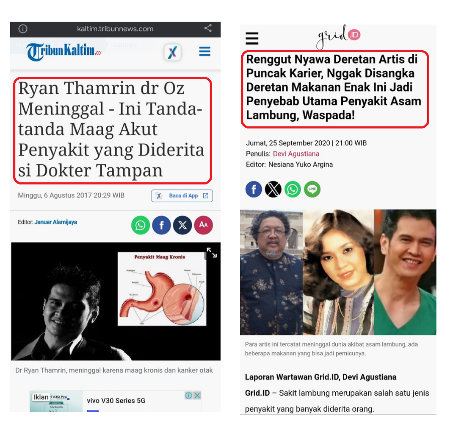Screen dimensions: 453x424
Task: Click the Baca di App button
Action: (x=182, y=195)
